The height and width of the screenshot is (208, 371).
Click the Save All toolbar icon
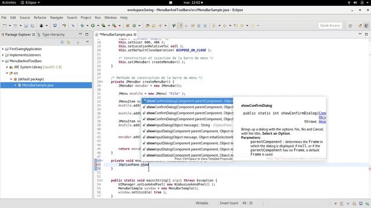[32, 25]
